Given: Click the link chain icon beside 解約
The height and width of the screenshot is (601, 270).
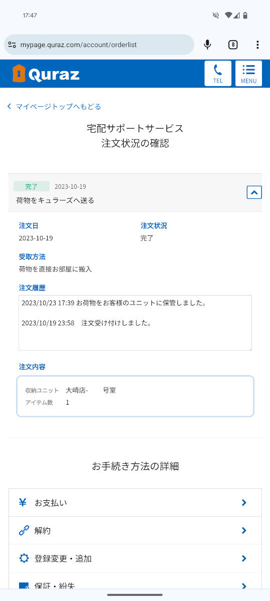Looking at the screenshot, I should click(x=24, y=530).
